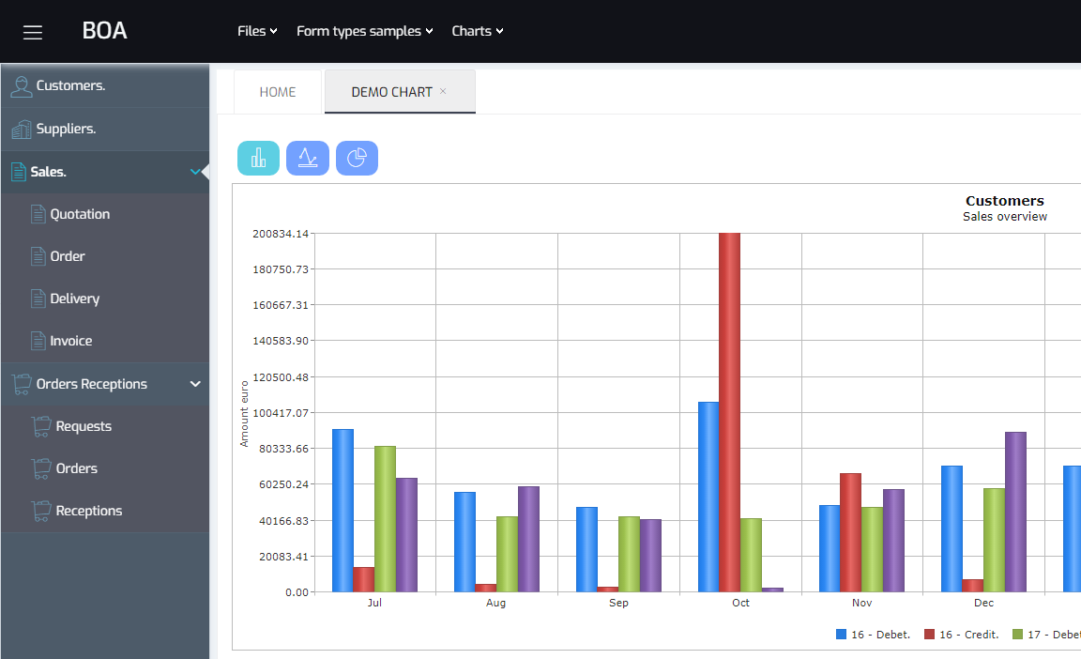This screenshot has width=1081, height=659.
Task: Click the Quotation document icon
Action: coord(38,214)
